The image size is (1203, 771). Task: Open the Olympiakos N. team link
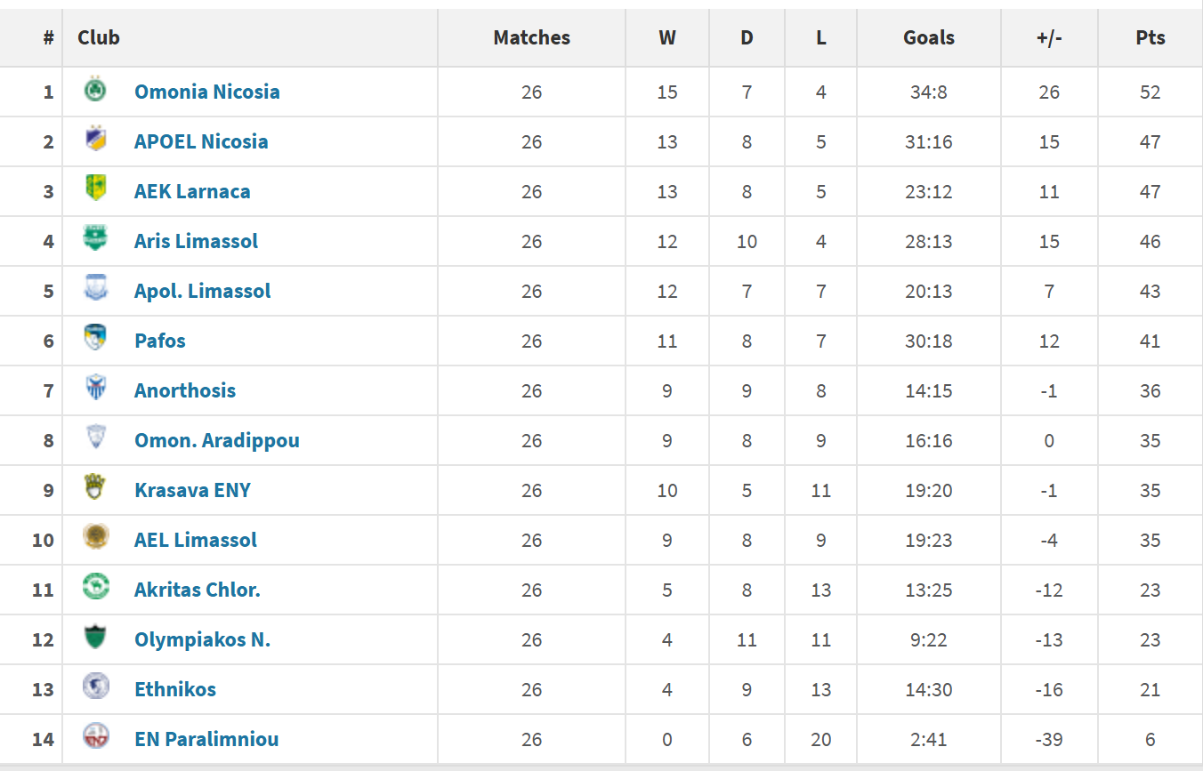click(202, 639)
